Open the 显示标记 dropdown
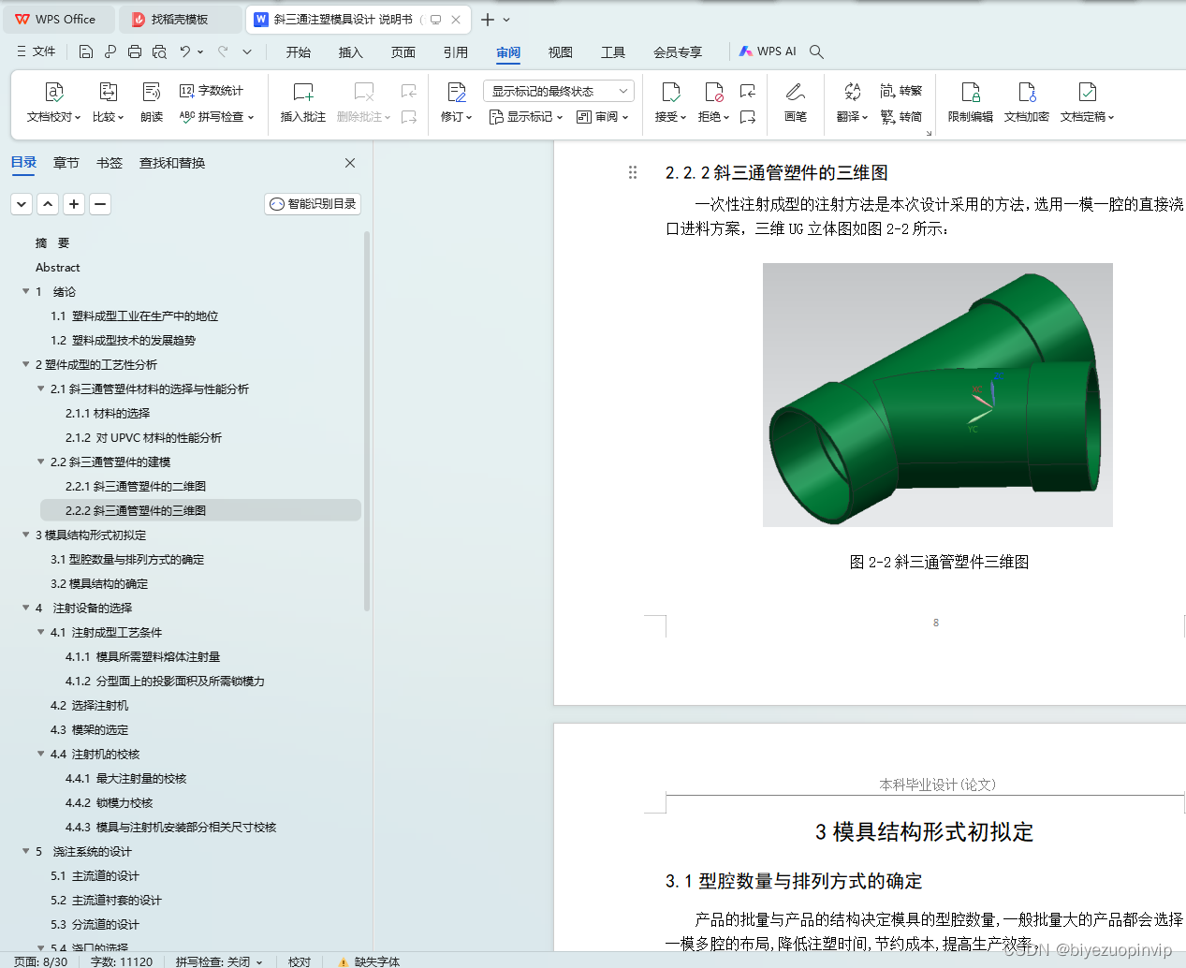 [526, 117]
